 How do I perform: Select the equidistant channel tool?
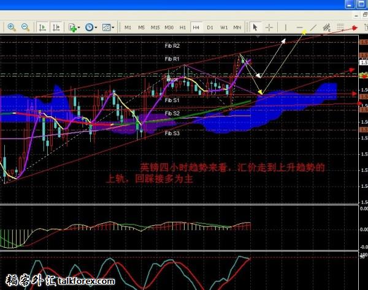click(329, 27)
